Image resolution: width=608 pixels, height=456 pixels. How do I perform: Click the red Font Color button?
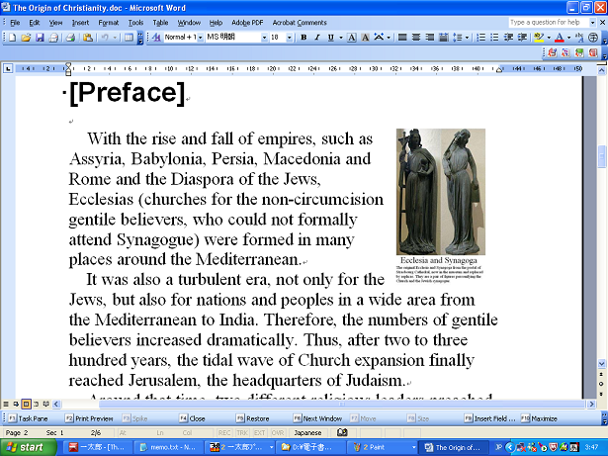pos(560,38)
